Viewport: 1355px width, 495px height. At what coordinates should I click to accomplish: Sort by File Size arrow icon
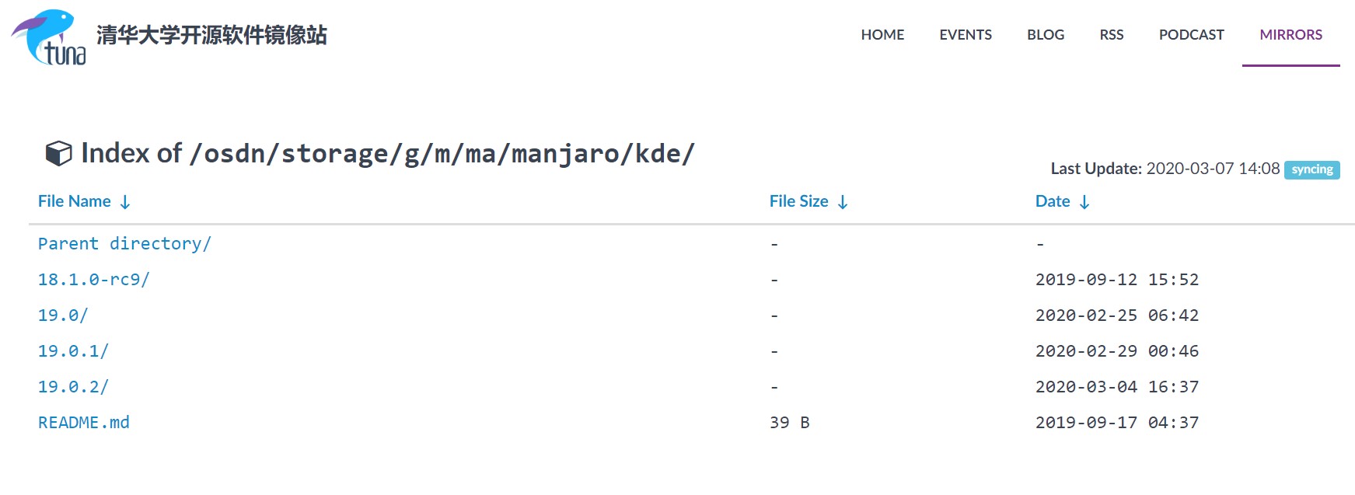(843, 202)
